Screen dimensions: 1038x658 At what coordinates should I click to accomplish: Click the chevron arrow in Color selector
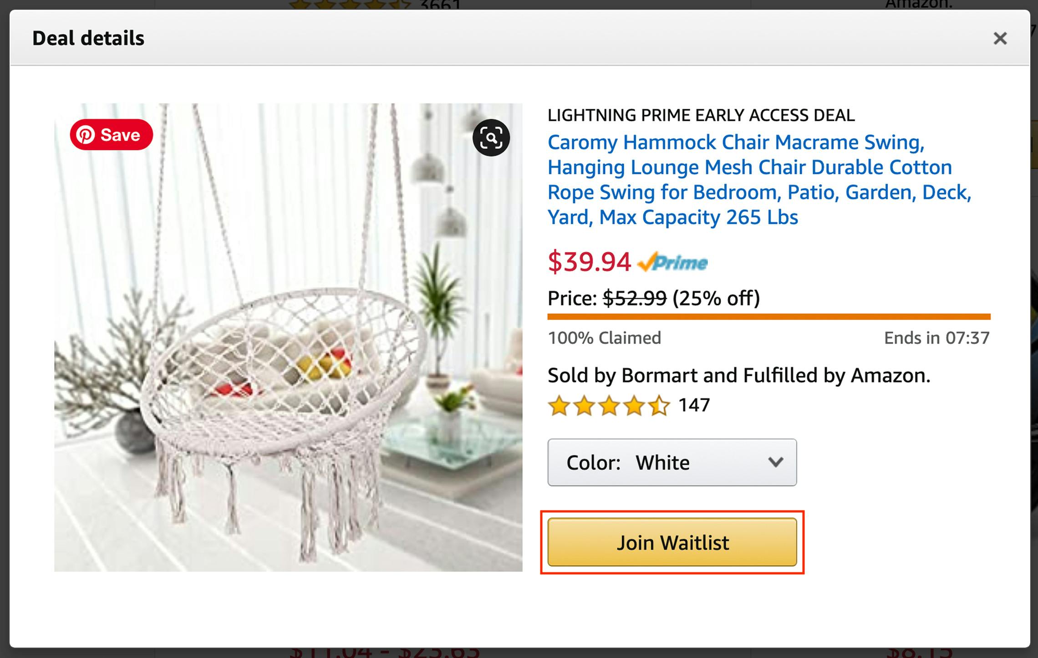(x=775, y=462)
